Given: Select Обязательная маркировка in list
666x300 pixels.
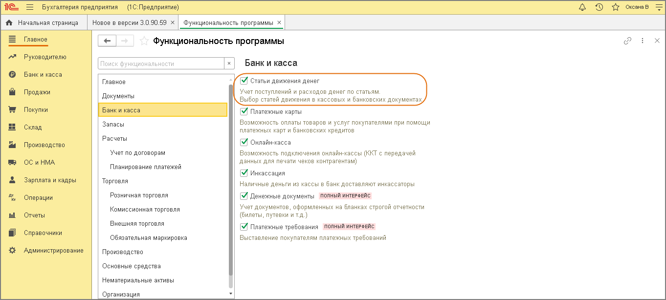Looking at the screenshot, I should (163, 237).
